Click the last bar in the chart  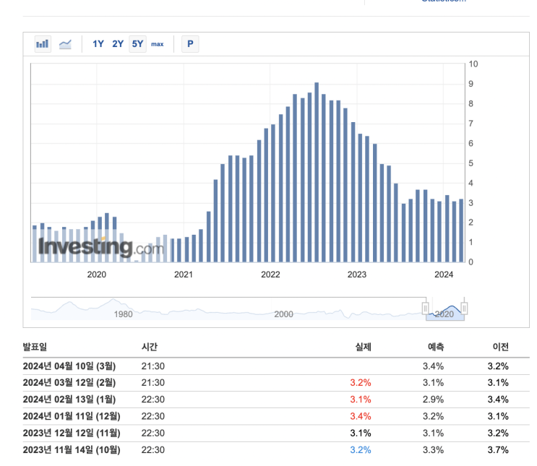click(461, 230)
